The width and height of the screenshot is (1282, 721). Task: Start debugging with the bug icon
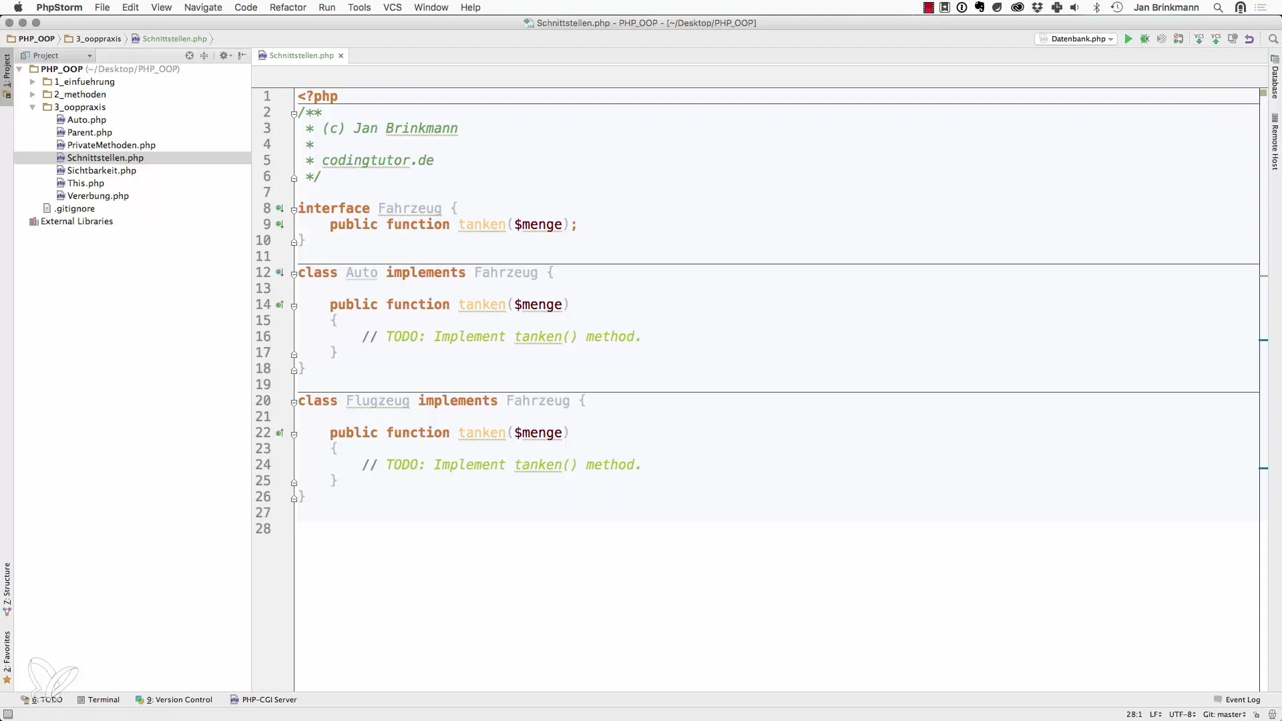(1145, 39)
